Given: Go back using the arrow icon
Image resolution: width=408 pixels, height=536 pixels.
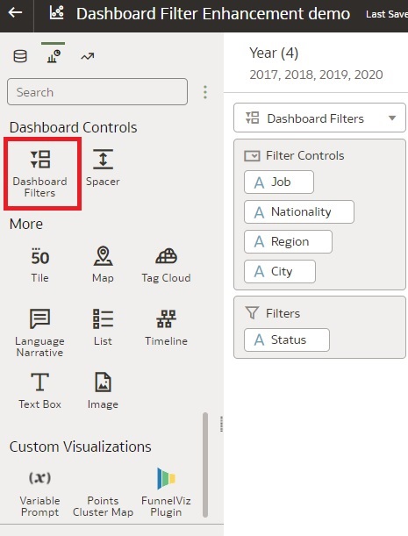Looking at the screenshot, I should pos(16,13).
